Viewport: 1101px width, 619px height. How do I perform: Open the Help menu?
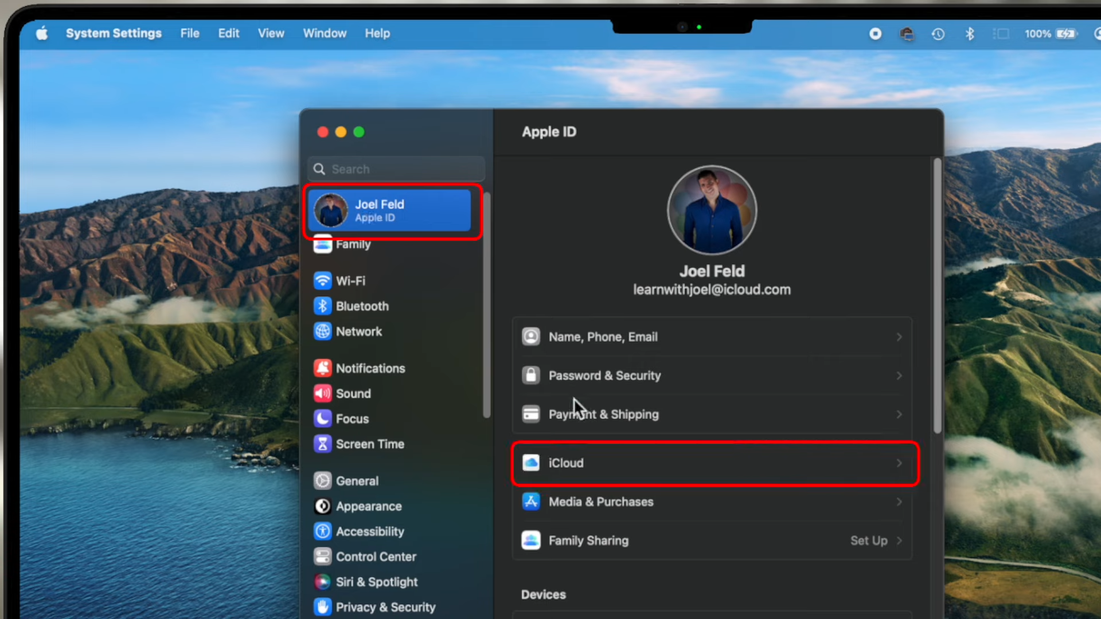(x=377, y=33)
